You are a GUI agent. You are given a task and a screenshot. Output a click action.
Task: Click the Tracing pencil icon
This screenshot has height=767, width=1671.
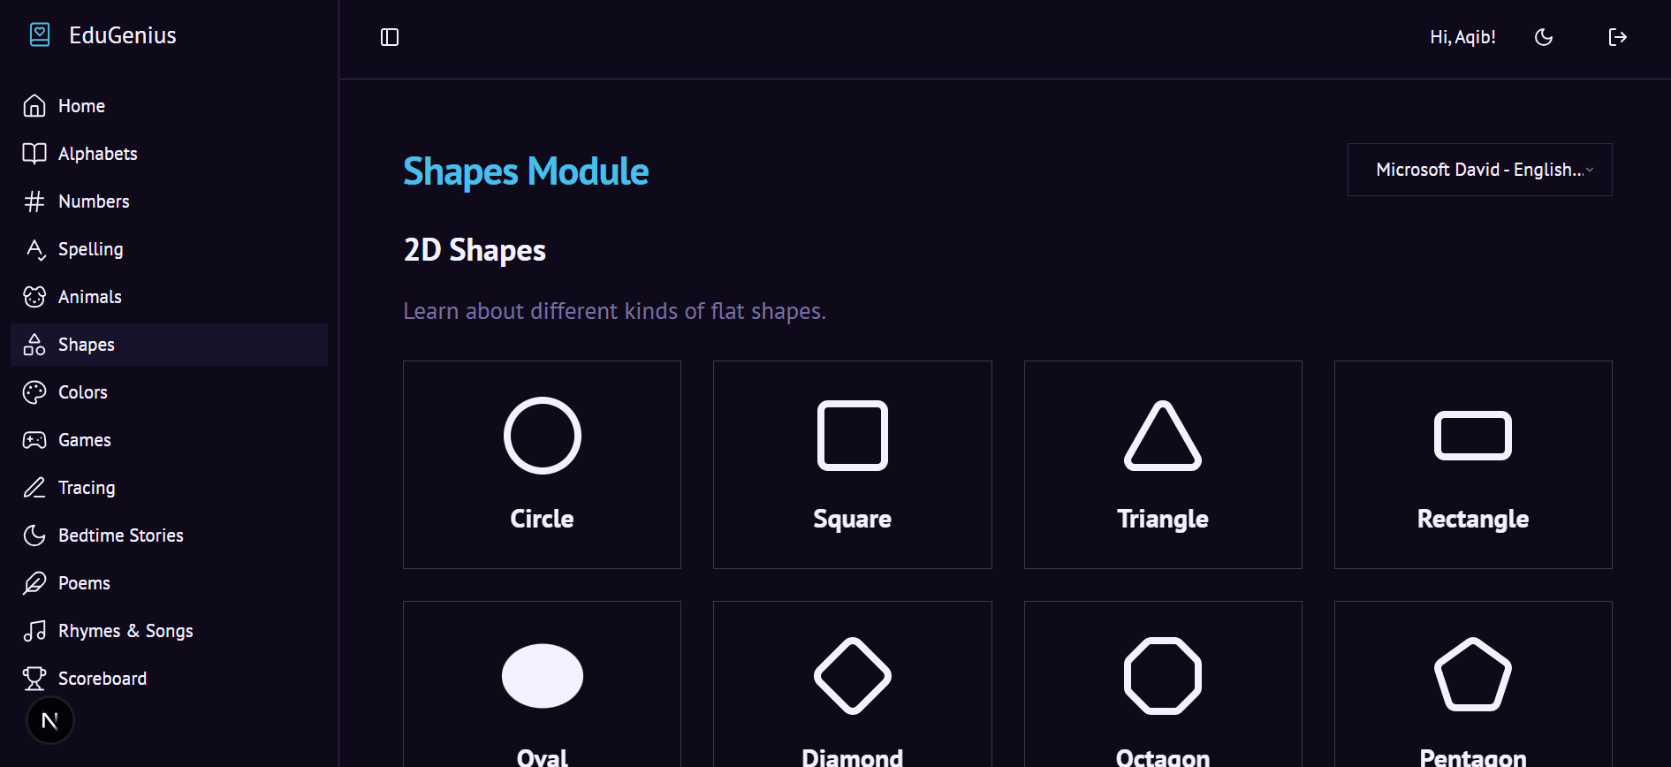pos(34,488)
